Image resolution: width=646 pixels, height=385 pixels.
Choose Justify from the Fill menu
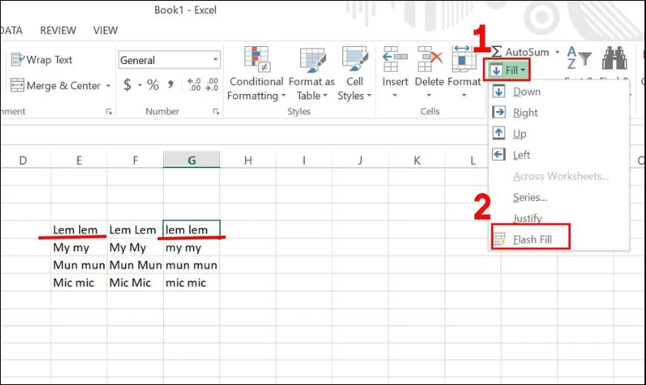[559, 218]
